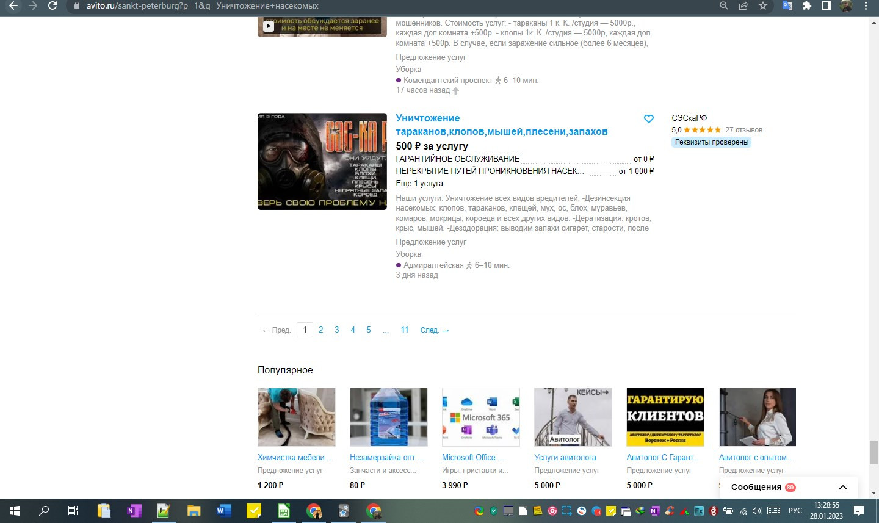
Task: Click the Fx tray icon
Action: click(x=699, y=511)
